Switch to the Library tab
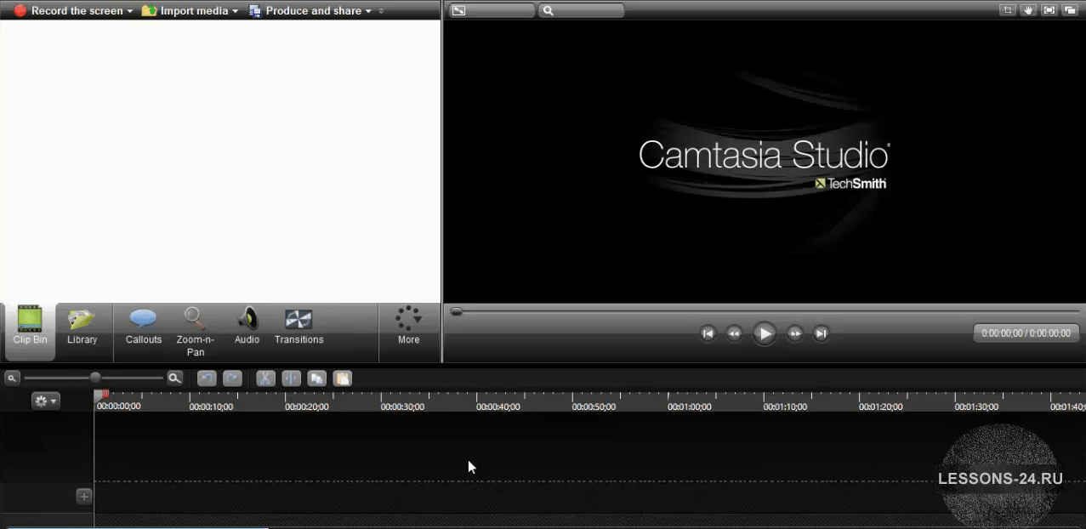Viewport: 1086px width, 529px height. pyautogui.click(x=82, y=327)
